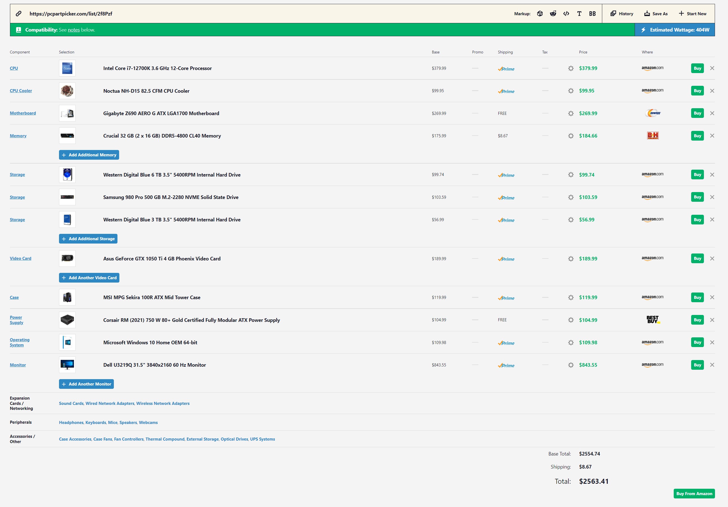This screenshot has height=507, width=728.
Task: Expand Add Additional Memory
Action: [x=89, y=155]
